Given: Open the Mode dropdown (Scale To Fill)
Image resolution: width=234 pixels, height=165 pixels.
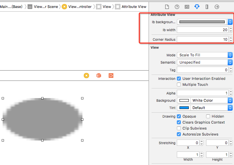Looking at the screenshot, I should click(205, 55).
